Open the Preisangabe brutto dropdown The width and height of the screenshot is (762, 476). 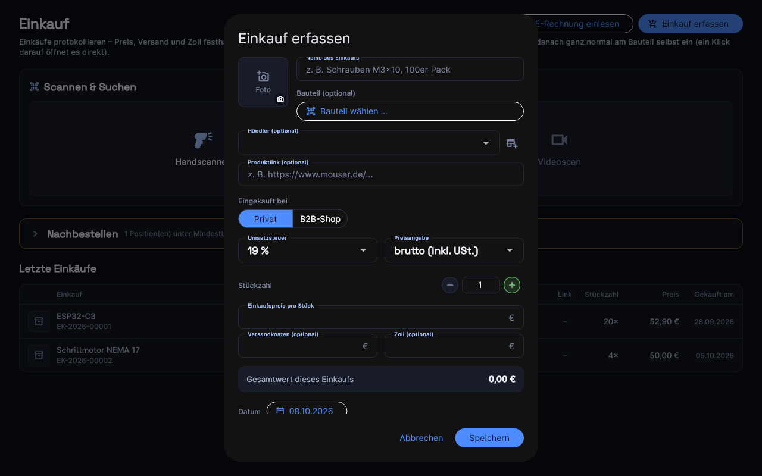(454, 250)
